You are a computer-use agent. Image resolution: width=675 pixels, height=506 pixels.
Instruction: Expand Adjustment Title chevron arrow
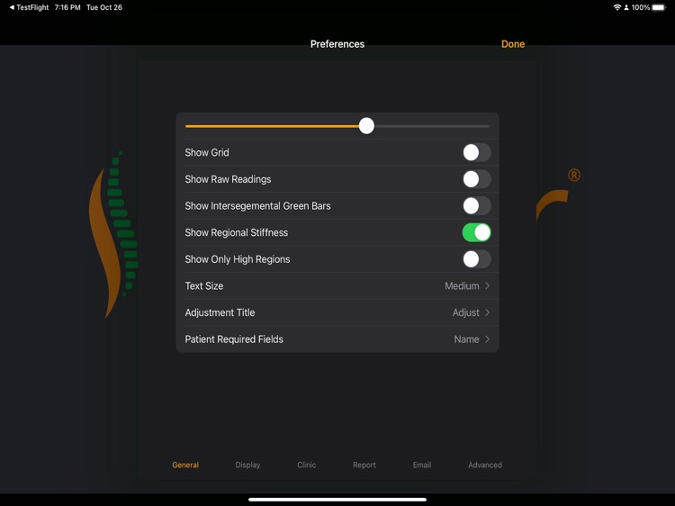[487, 312]
